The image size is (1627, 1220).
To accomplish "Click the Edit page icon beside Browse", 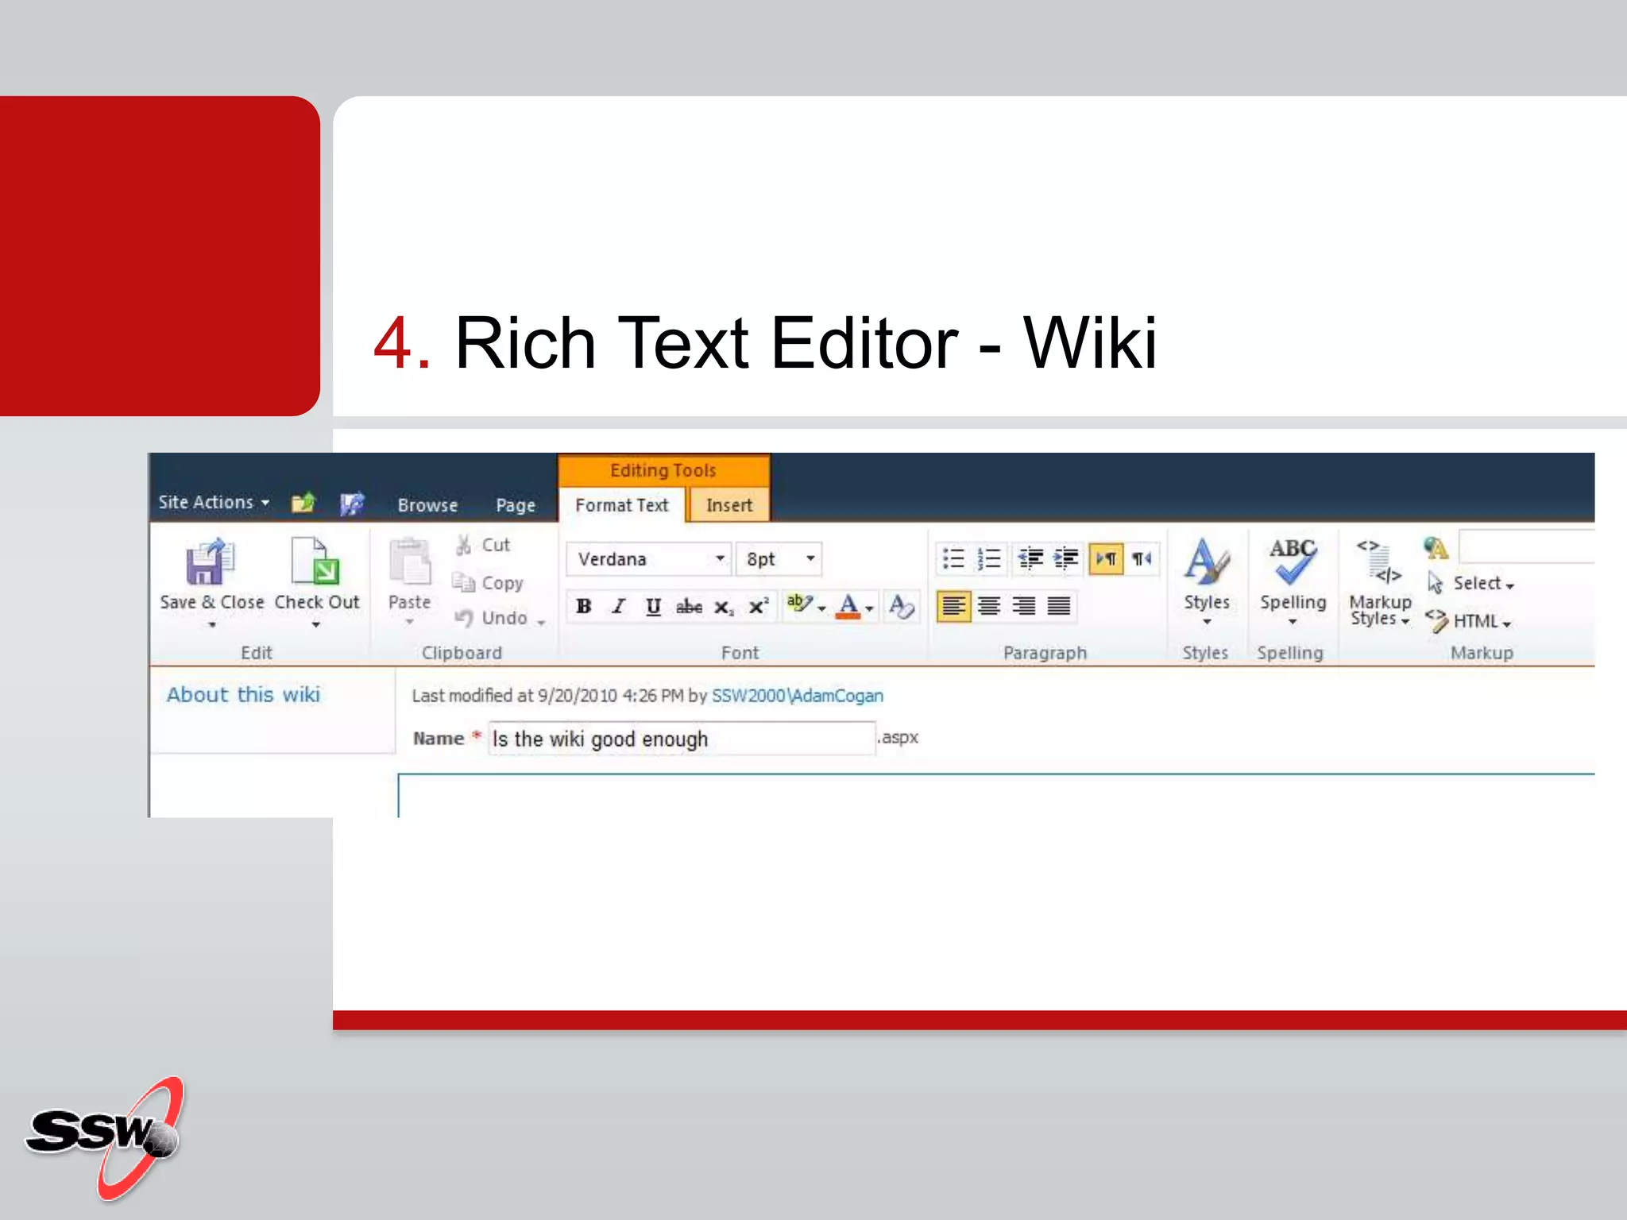I will (x=352, y=504).
